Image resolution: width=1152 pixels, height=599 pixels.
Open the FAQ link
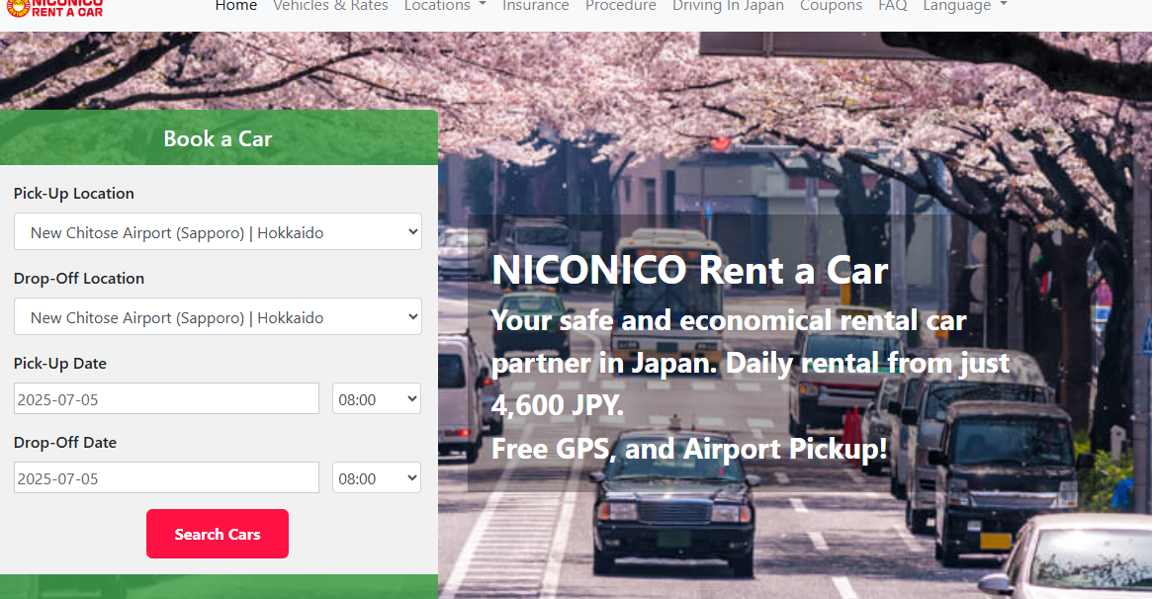click(893, 6)
